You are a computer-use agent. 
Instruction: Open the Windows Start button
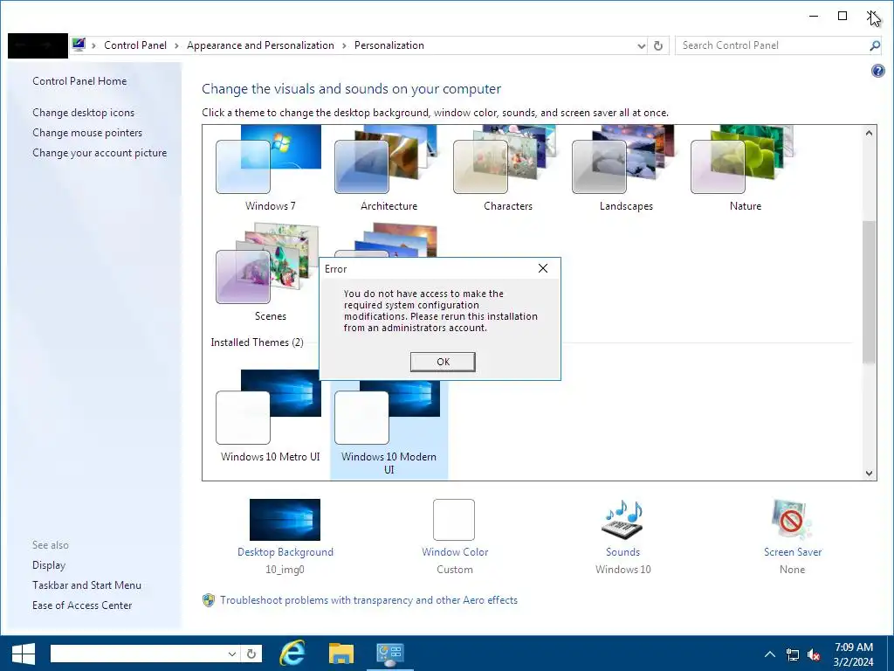pyautogui.click(x=24, y=654)
